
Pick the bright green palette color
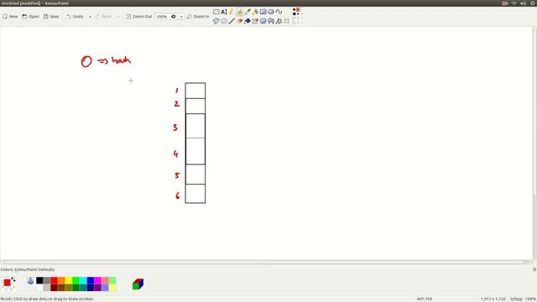point(76,281)
